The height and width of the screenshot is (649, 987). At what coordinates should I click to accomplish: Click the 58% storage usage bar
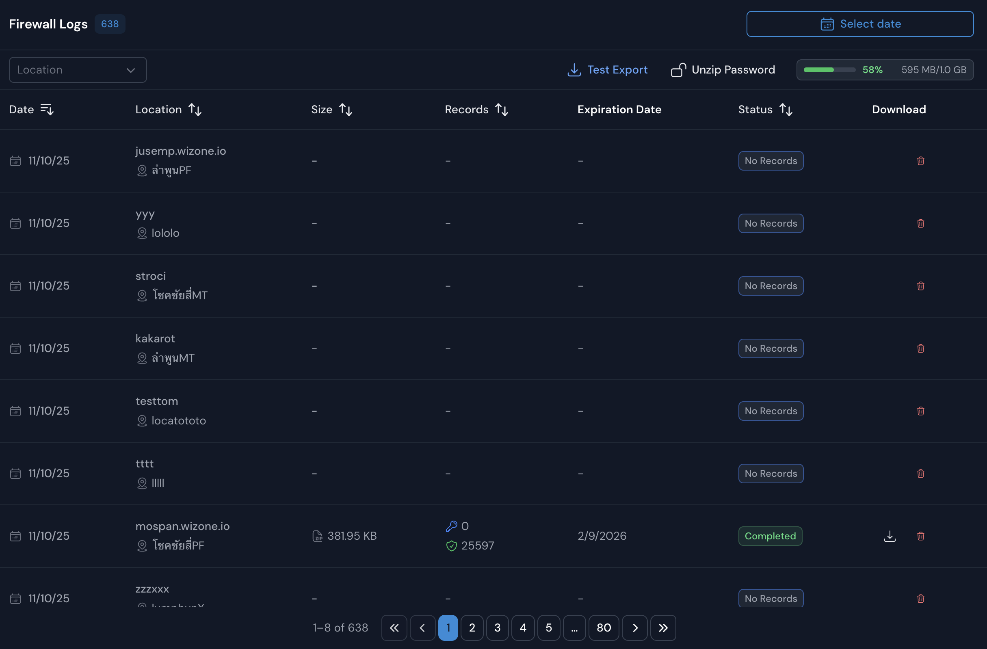coord(829,70)
